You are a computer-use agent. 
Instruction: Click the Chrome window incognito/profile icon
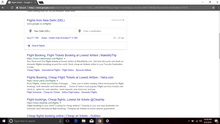(x=2, y=2)
